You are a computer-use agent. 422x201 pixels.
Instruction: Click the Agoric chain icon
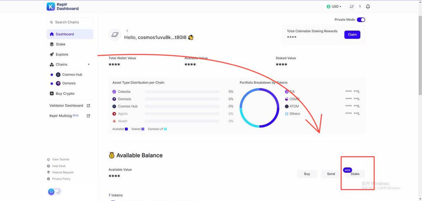tap(114, 114)
